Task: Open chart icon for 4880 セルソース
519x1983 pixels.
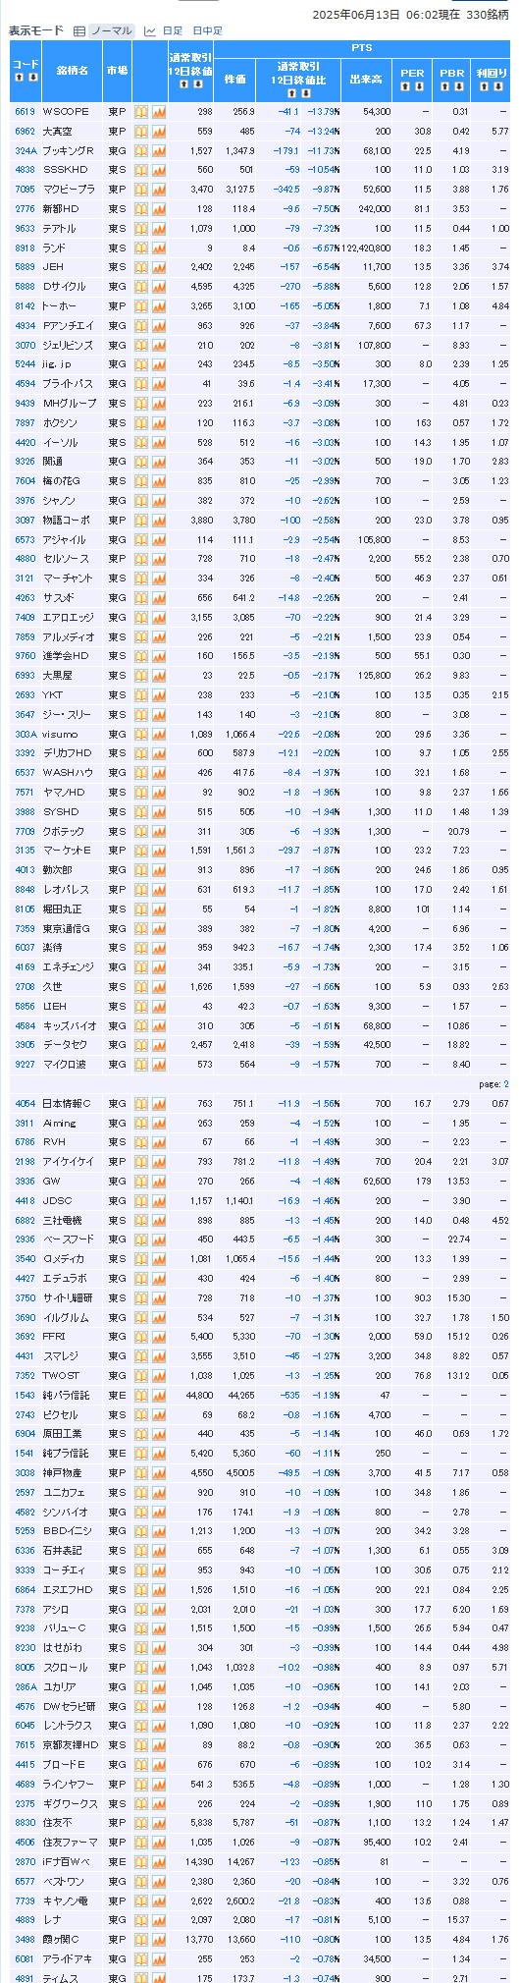Action: (158, 559)
